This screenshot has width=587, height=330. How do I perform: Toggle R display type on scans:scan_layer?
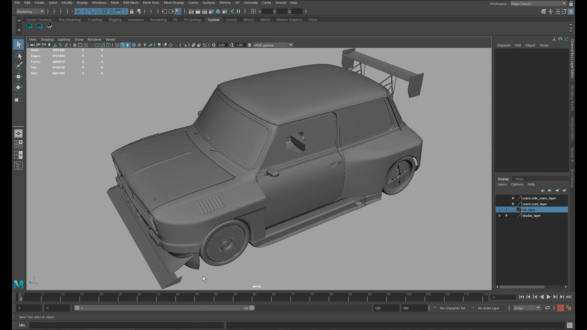(513, 204)
